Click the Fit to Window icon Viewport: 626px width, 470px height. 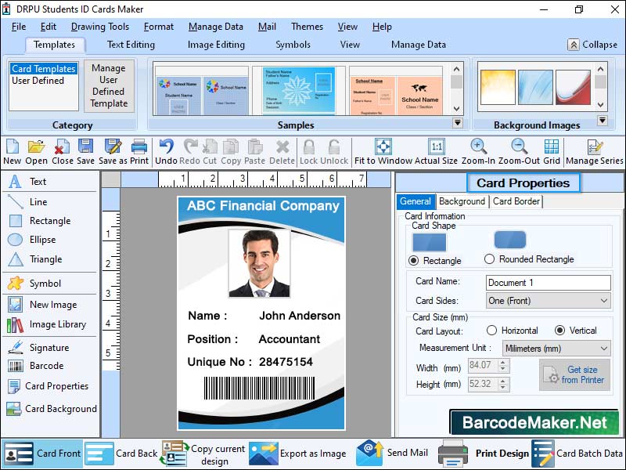383,152
